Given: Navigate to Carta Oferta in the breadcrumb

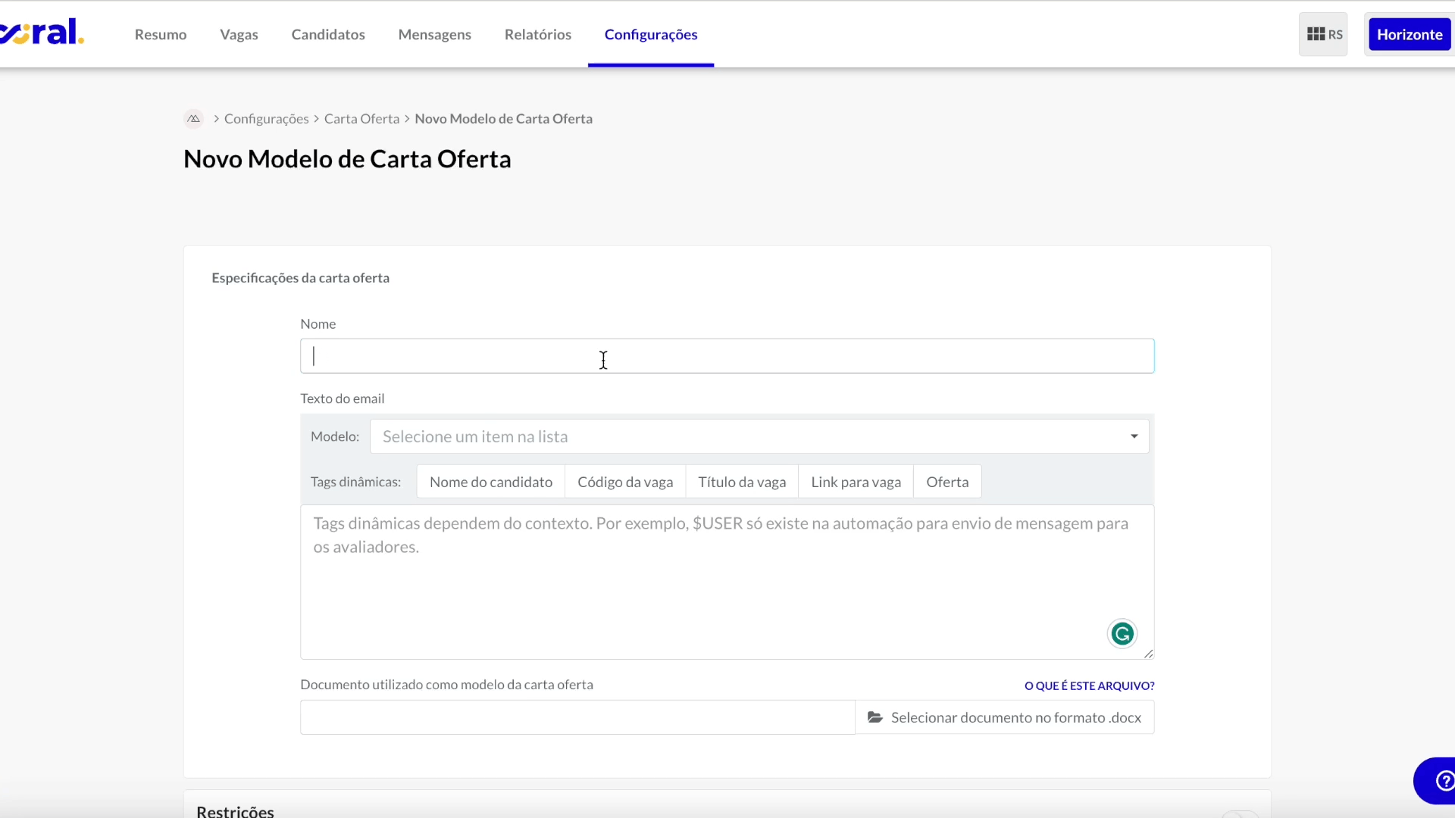Looking at the screenshot, I should click(x=361, y=119).
